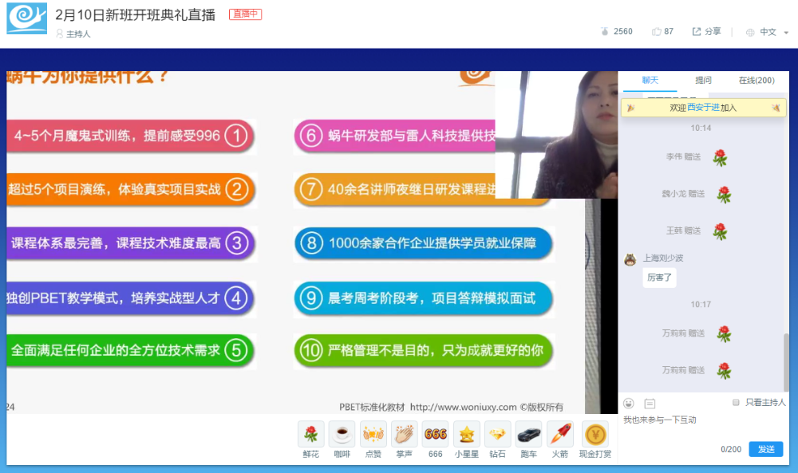Enable 只看主持人 checkbox
Screen dimensions: 798x473
pos(736,402)
